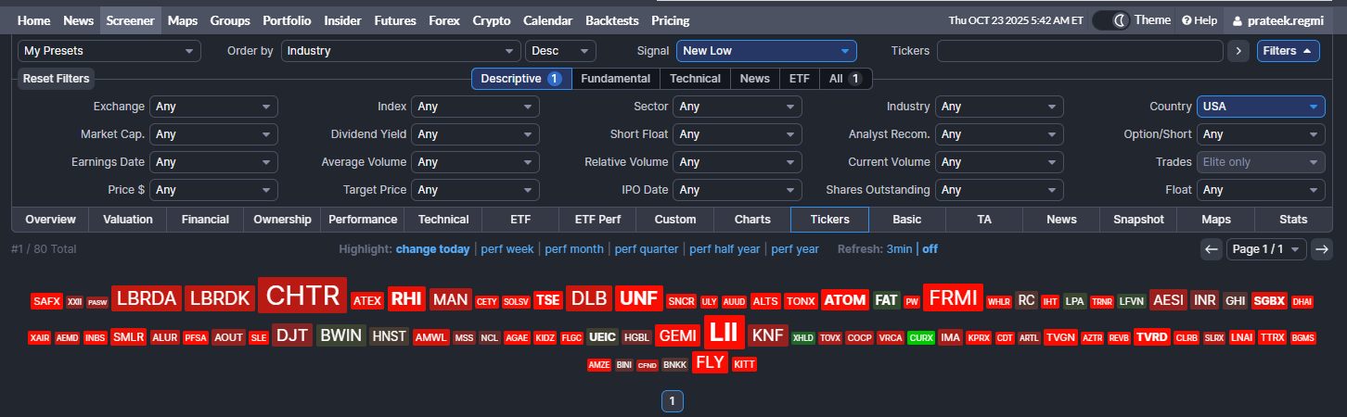Open the Page 1 / 1 selector
The width and height of the screenshot is (1347, 417).
point(1266,248)
